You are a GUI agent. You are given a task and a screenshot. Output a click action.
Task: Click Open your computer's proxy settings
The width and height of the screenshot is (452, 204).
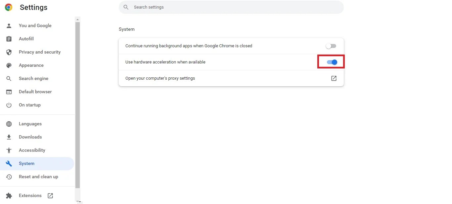(x=160, y=78)
